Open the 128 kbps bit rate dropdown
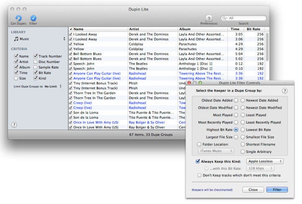Viewport: 302px width, 204px height. pos(260,168)
